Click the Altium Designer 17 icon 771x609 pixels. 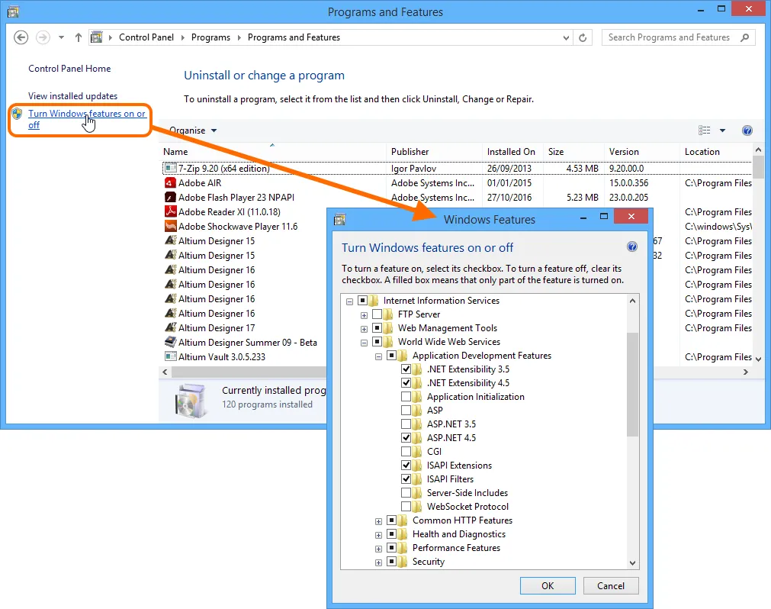pyautogui.click(x=170, y=327)
